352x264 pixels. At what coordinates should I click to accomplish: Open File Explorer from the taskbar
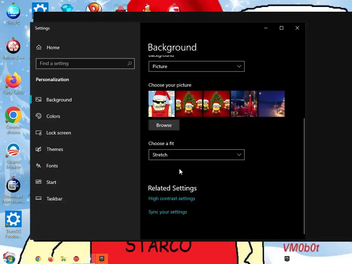(x=64, y=259)
